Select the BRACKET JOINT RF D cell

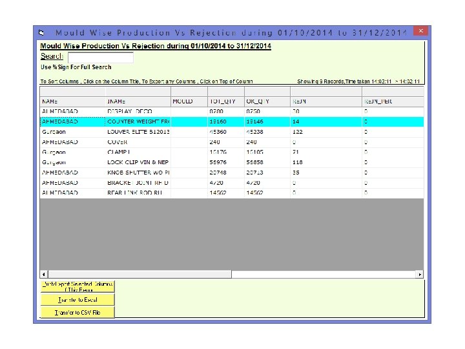tap(138, 183)
